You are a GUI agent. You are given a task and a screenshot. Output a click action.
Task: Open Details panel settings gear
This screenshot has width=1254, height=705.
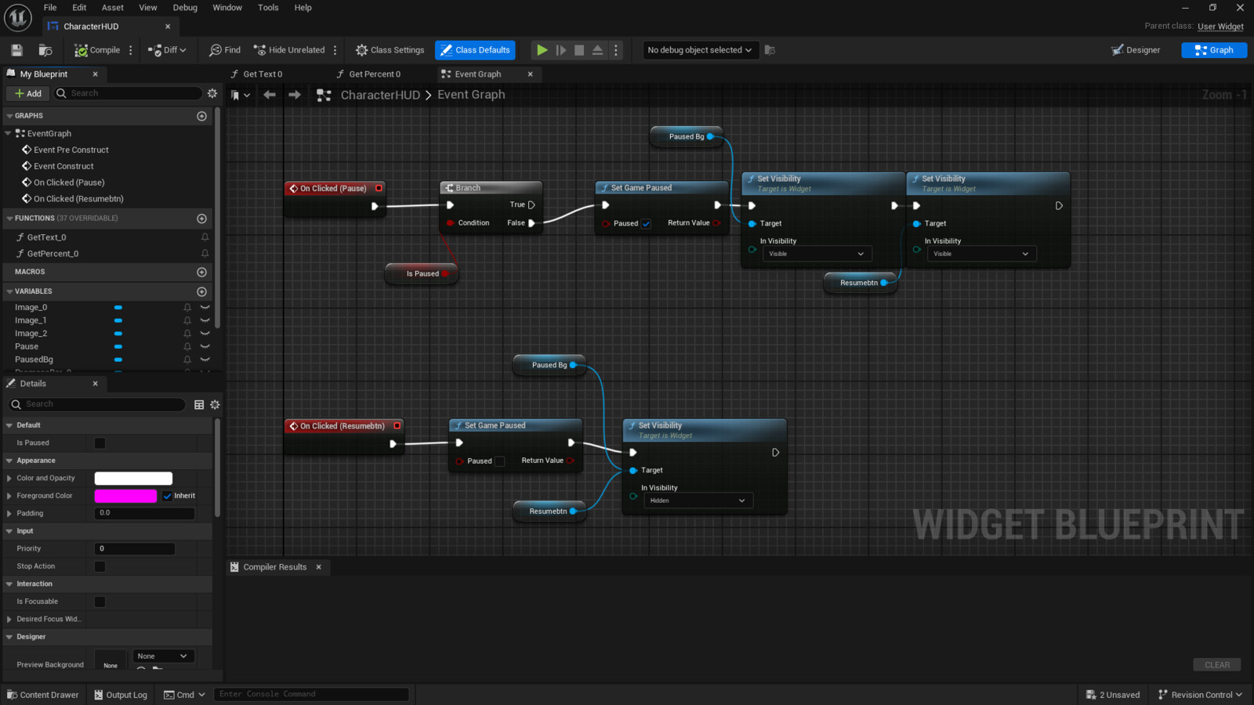click(x=215, y=405)
